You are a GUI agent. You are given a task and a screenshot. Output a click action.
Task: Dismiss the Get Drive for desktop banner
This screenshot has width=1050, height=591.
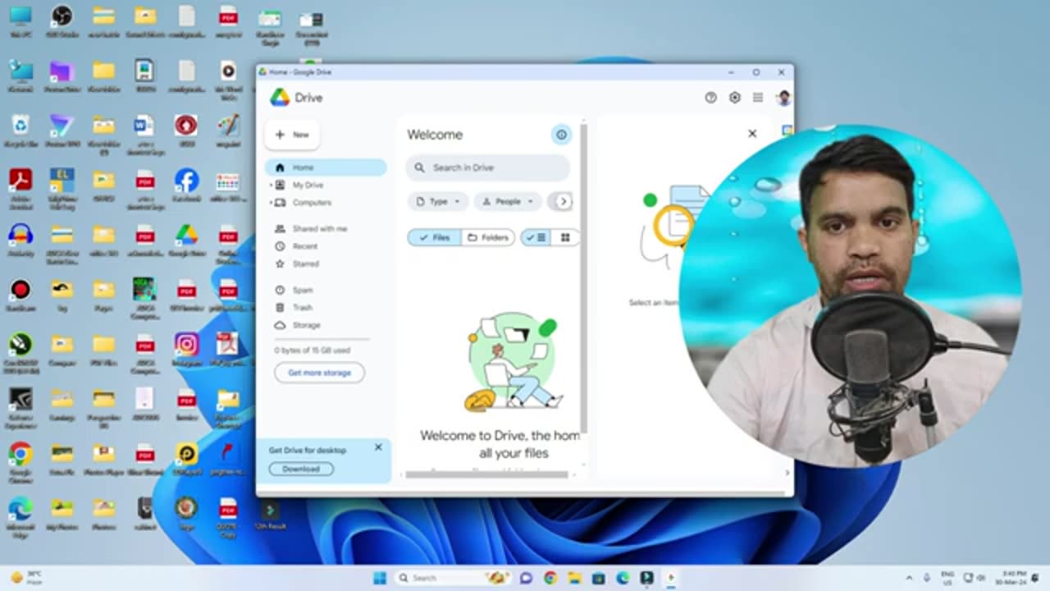(378, 447)
